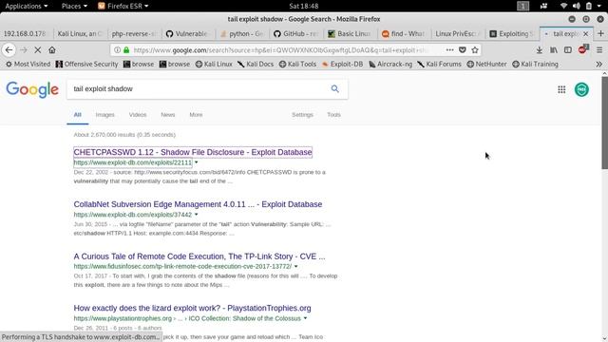
Task: Switch to the Basic Linux tab
Action: pos(350,34)
